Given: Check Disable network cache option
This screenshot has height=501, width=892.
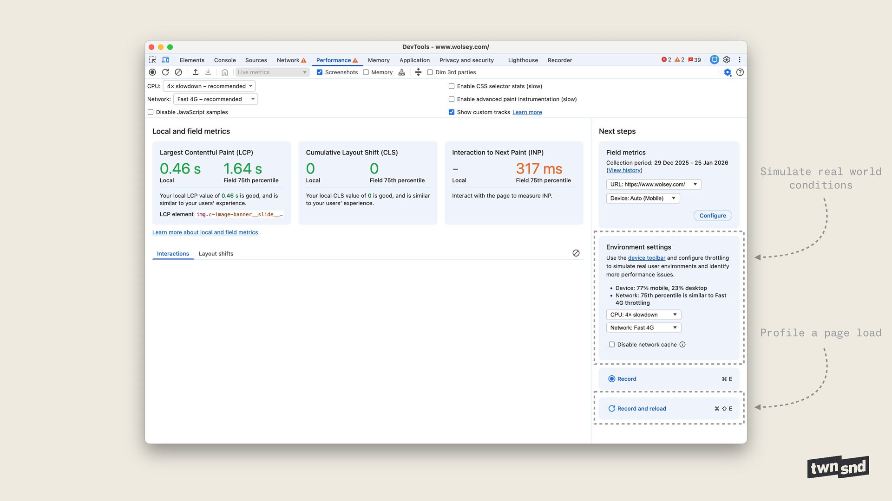Looking at the screenshot, I should point(612,345).
